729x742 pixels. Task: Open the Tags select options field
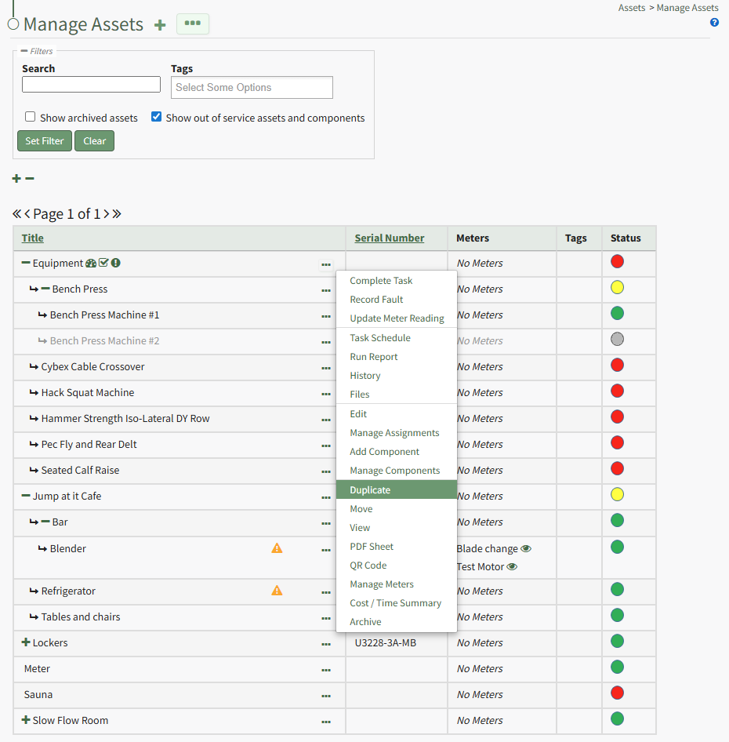[252, 88]
